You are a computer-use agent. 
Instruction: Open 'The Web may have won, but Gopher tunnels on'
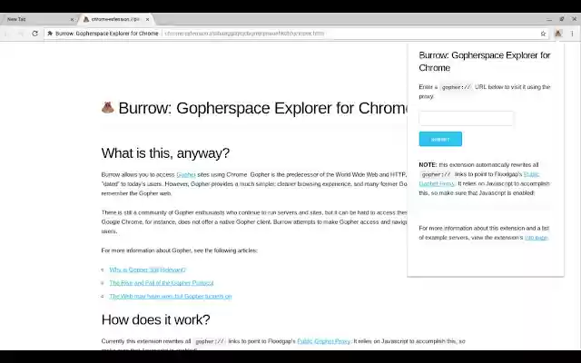tap(171, 297)
